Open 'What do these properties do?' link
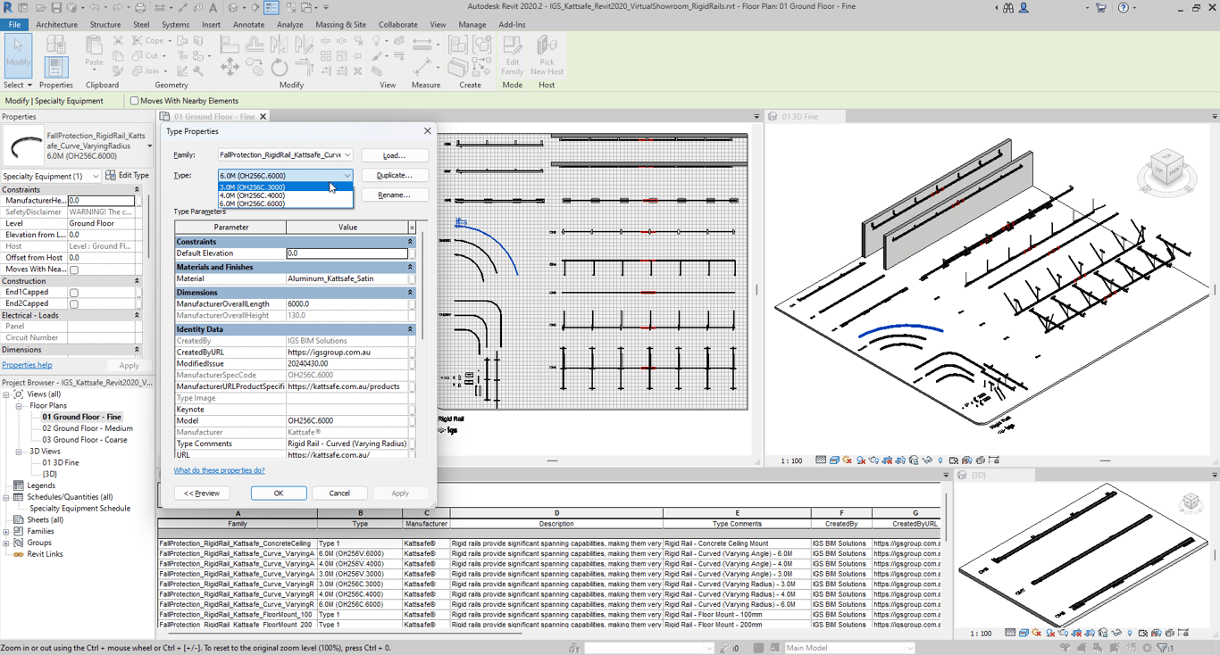The height and width of the screenshot is (655, 1220). coord(219,470)
